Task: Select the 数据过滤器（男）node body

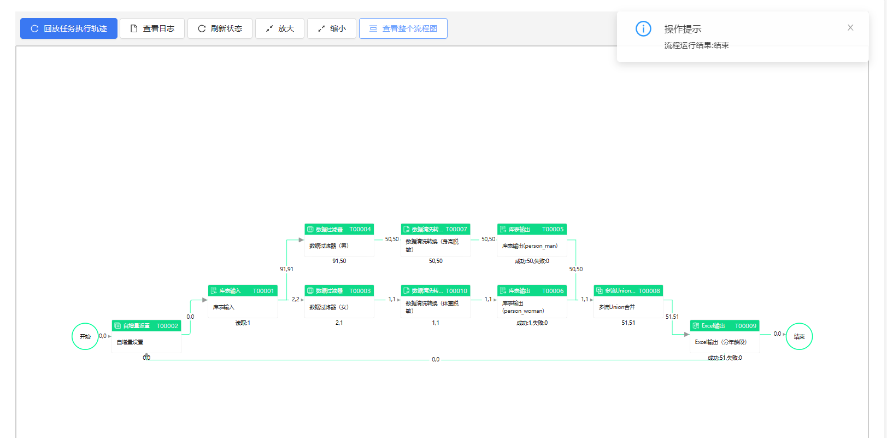Action: (339, 246)
